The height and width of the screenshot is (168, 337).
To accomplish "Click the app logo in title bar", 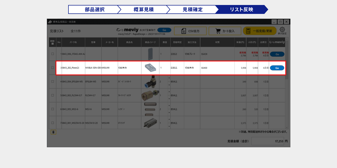I will click(x=50, y=22).
